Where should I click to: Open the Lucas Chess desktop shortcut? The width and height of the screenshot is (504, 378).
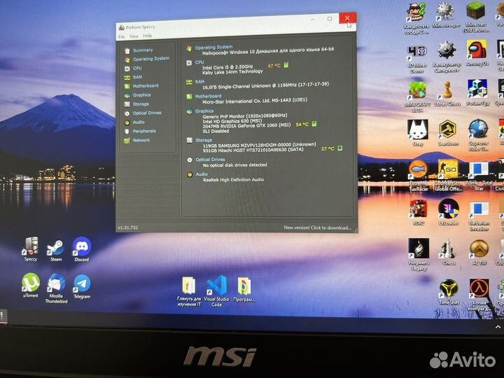pyautogui.click(x=447, y=94)
